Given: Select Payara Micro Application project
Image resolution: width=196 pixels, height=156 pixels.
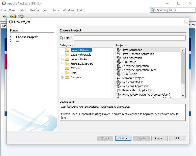Looking at the screenshot, I should [137, 90].
